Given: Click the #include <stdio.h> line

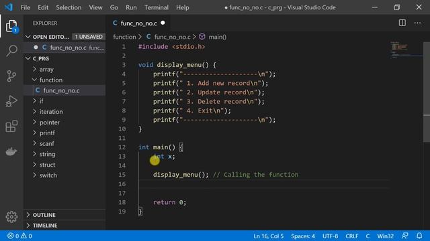Looking at the screenshot, I should 172,47.
